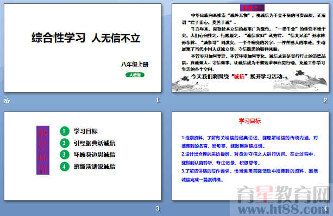Select slide 2 introduction thumbnail

(250, 48)
